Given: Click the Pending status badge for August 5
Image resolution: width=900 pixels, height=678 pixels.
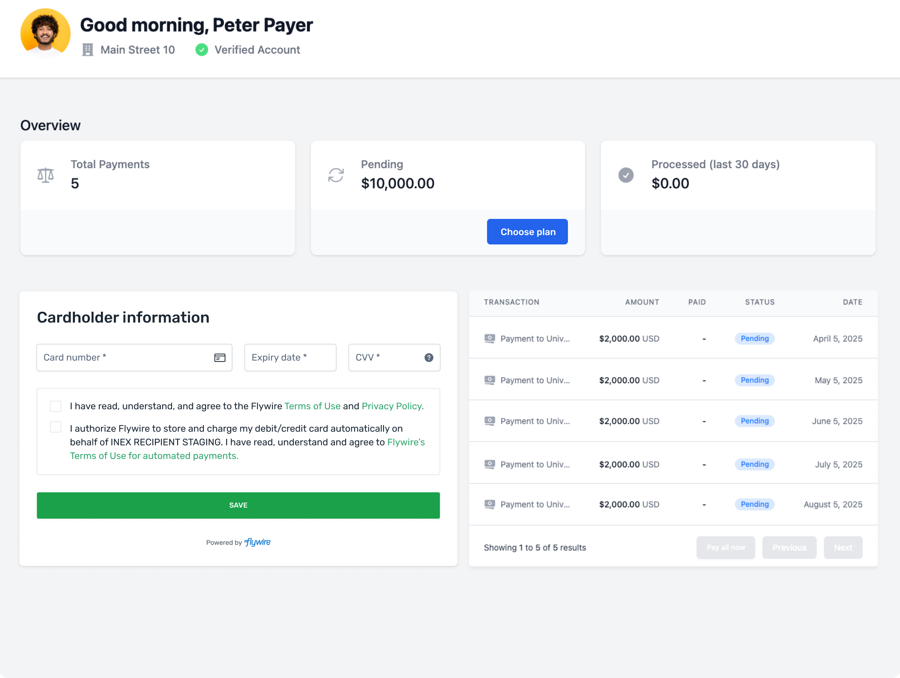Looking at the screenshot, I should click(754, 504).
